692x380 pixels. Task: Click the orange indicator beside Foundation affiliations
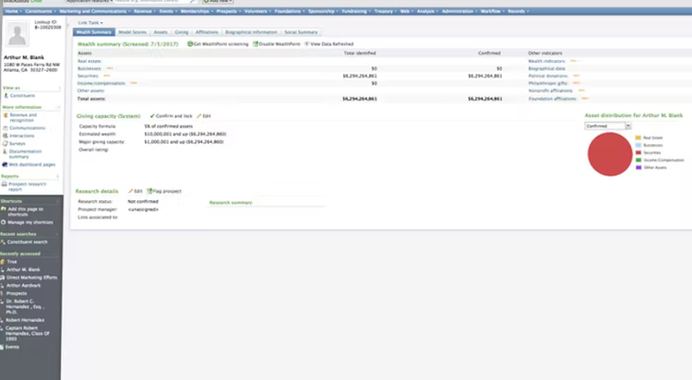point(585,99)
